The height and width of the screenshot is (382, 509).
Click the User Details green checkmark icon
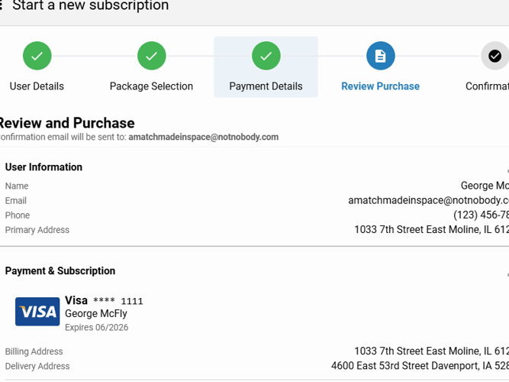[37, 56]
